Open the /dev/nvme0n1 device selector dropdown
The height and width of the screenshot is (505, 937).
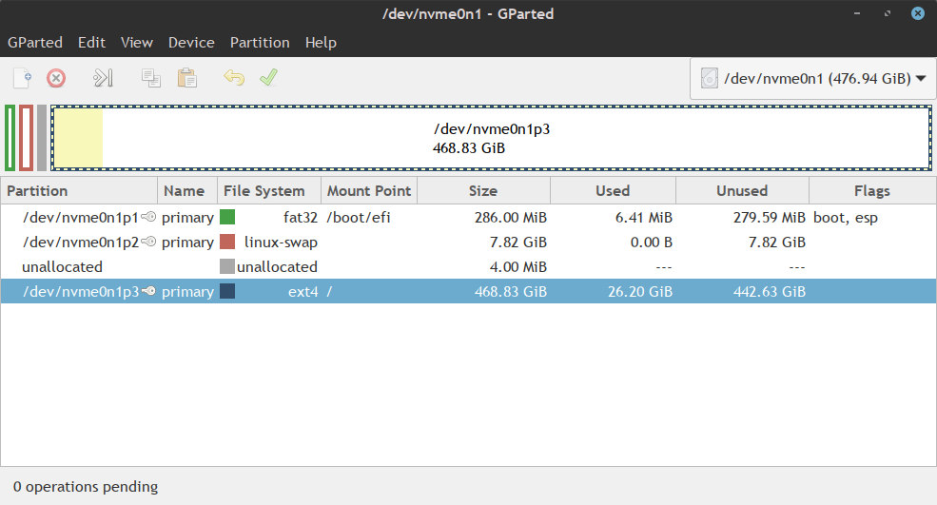[x=812, y=79]
